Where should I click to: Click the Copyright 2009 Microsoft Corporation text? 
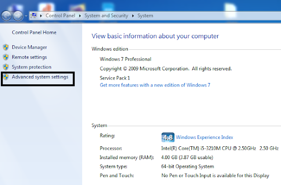166,69
